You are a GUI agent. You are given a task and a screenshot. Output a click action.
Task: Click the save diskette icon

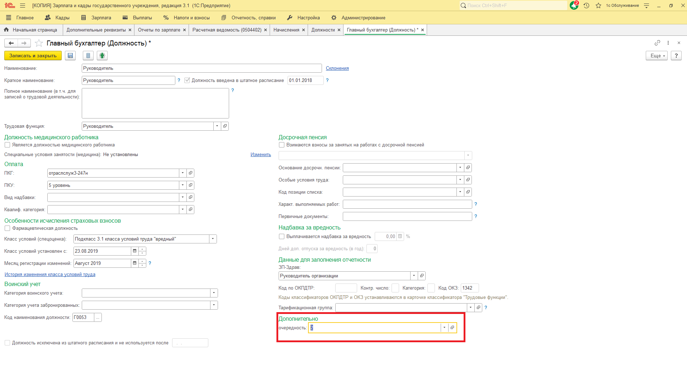(70, 55)
